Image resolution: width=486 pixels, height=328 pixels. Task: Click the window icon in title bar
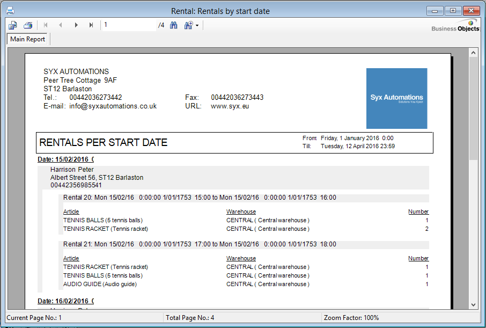(9, 11)
